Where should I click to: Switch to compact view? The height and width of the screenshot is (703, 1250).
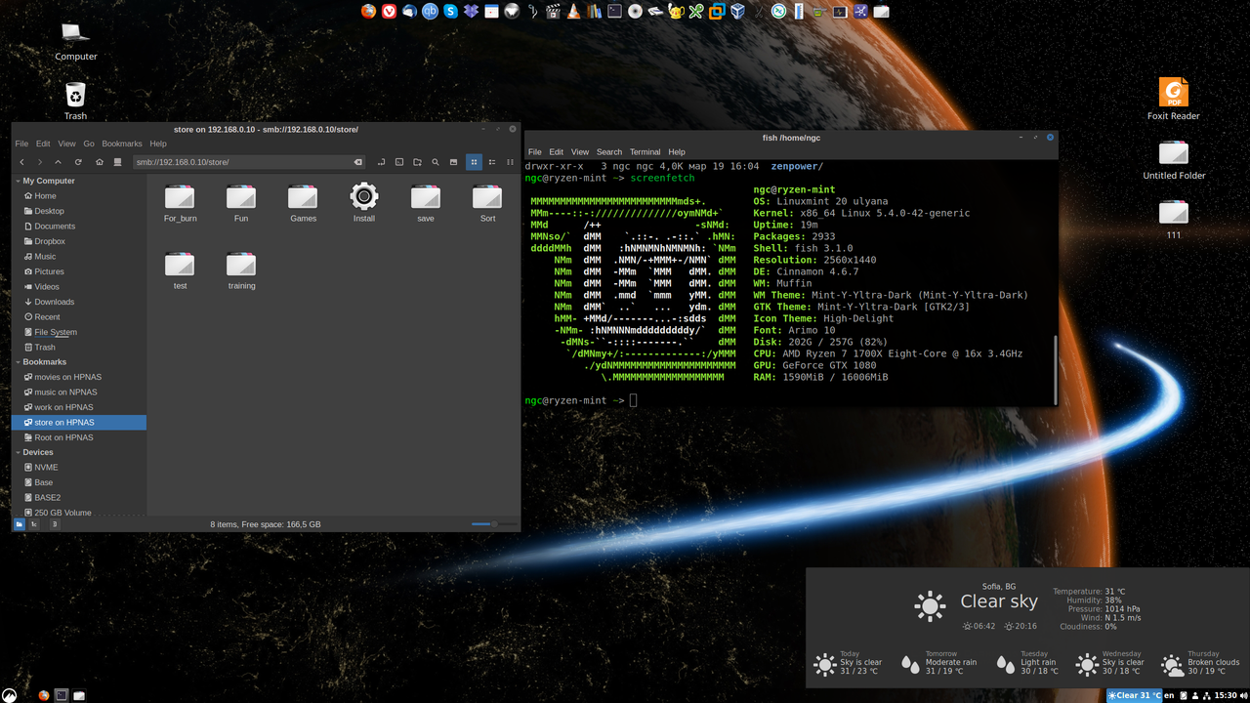pos(510,162)
